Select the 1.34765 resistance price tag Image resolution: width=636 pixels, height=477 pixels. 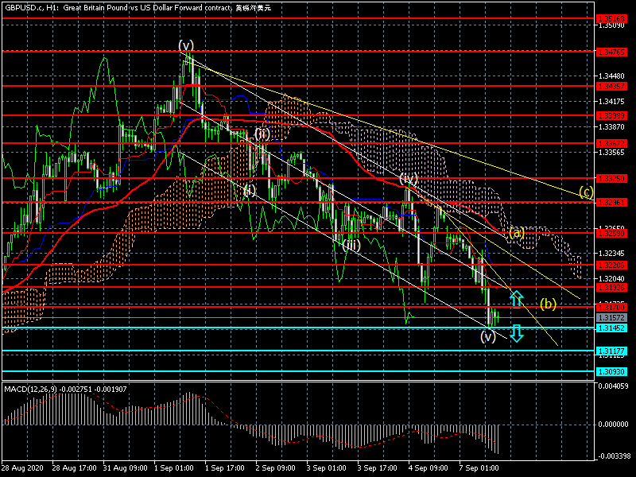click(x=611, y=51)
